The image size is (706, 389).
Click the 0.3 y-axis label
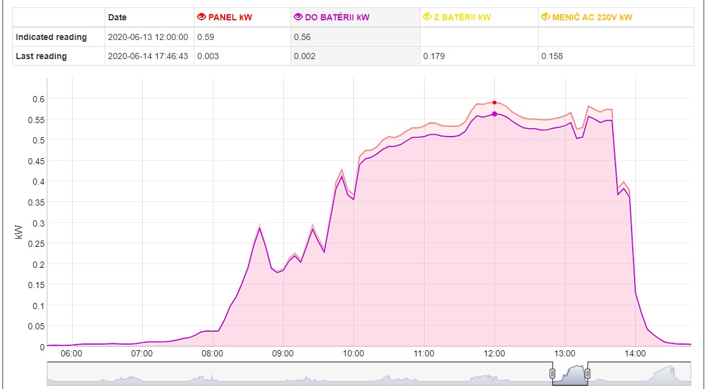(39, 223)
